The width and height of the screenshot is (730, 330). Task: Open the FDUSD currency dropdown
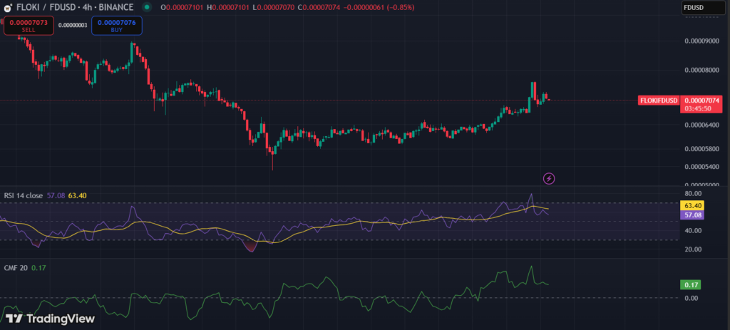(701, 7)
